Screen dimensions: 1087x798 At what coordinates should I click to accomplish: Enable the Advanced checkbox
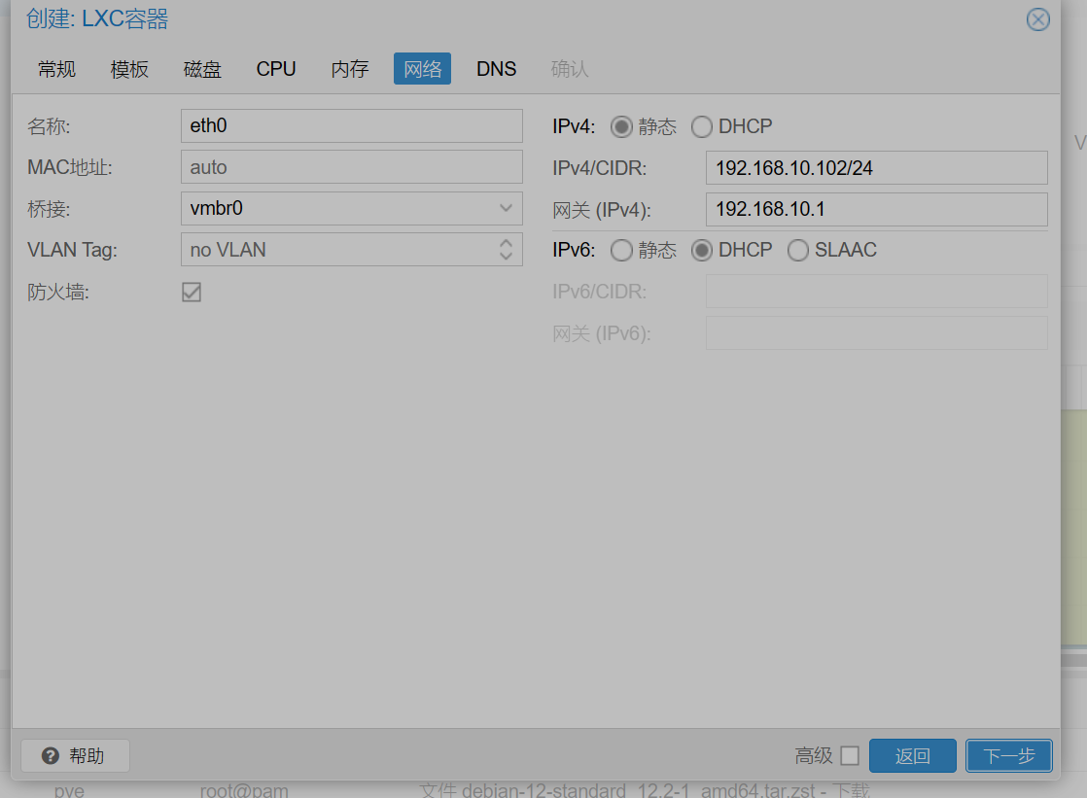click(850, 755)
